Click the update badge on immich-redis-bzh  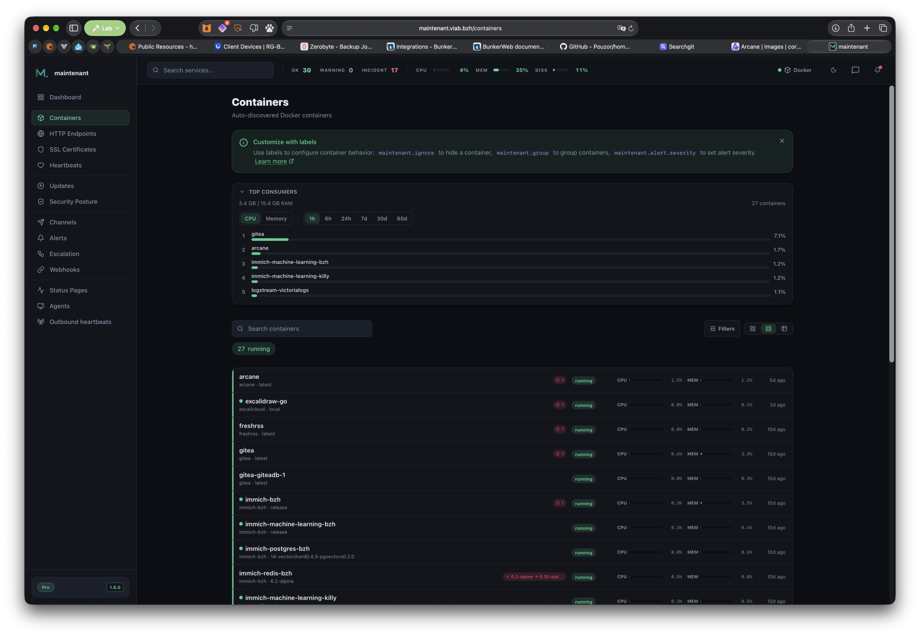[x=534, y=577]
